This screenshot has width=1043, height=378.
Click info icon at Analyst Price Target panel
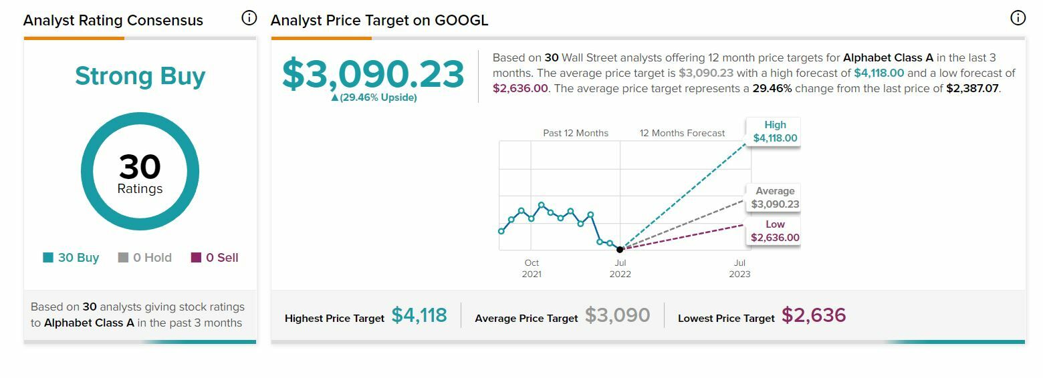tap(1018, 19)
